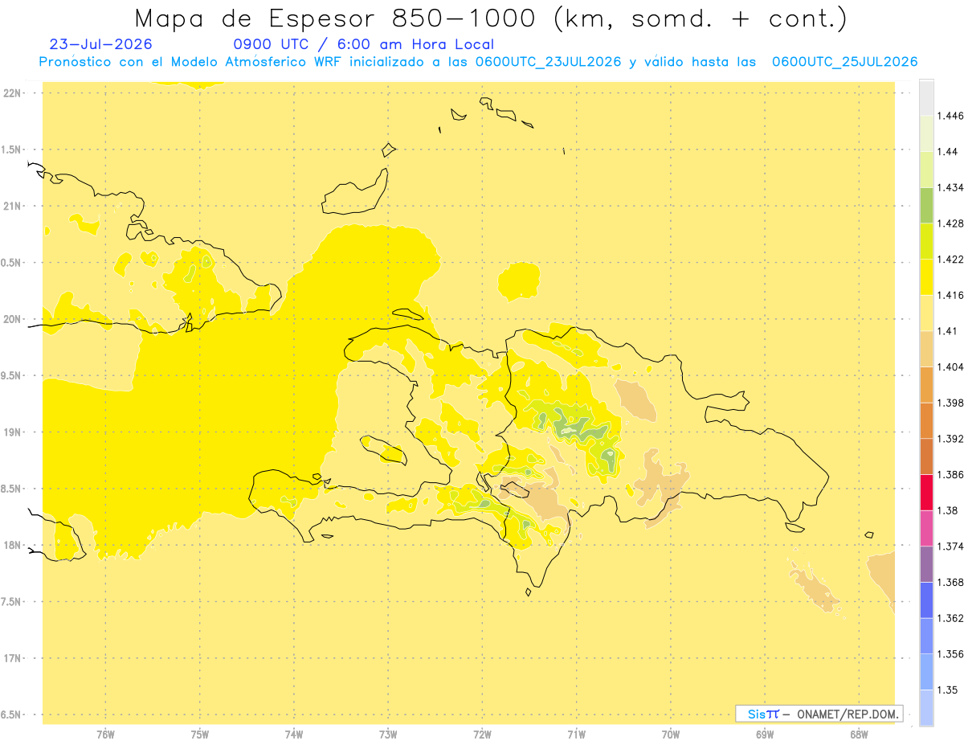Image resolution: width=964 pixels, height=745 pixels.
Task: Click the pink 1.374–1.38 colorbar segment
Action: (x=926, y=528)
